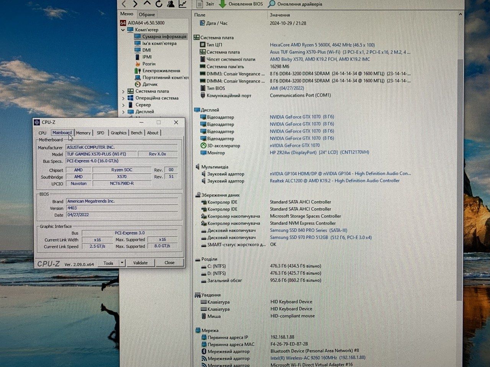490x367 pixels.
Task: Select Розгін flame icon item
Action: tap(145, 64)
